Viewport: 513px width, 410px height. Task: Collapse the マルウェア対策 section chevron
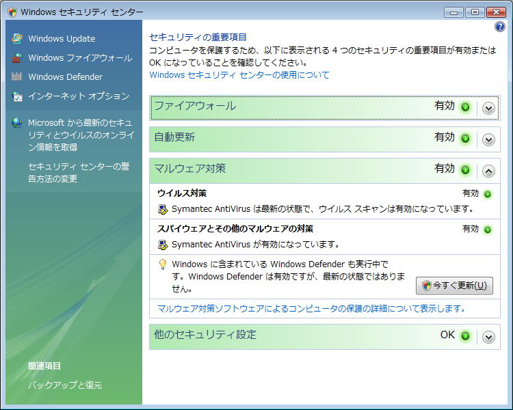(488, 171)
